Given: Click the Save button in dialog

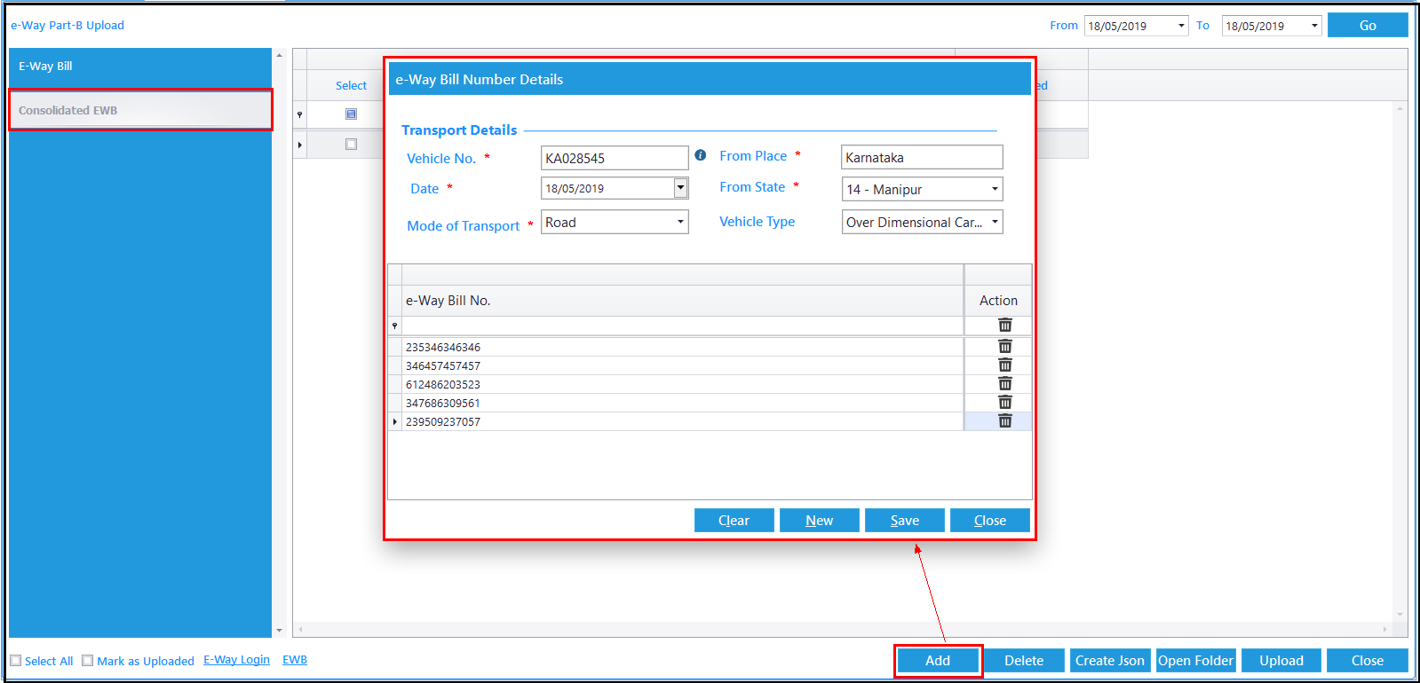Looking at the screenshot, I should [x=904, y=521].
